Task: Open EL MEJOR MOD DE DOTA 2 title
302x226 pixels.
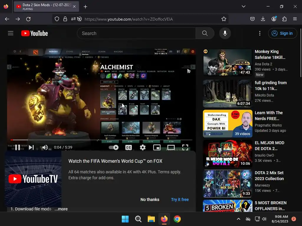Action: (x=270, y=146)
